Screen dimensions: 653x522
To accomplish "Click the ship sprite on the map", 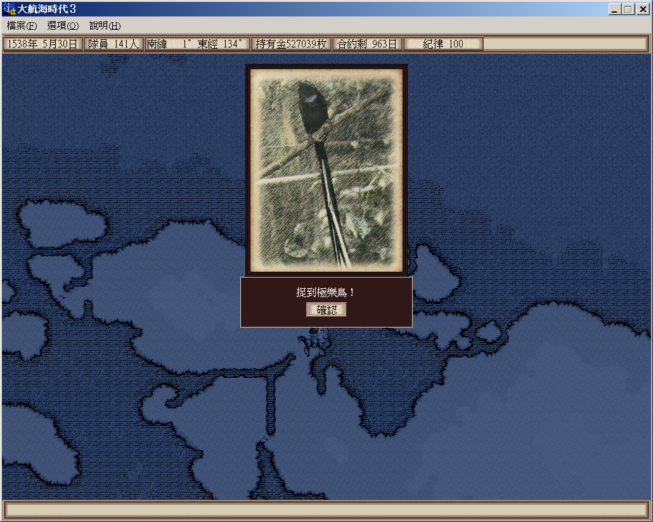I will (x=315, y=343).
